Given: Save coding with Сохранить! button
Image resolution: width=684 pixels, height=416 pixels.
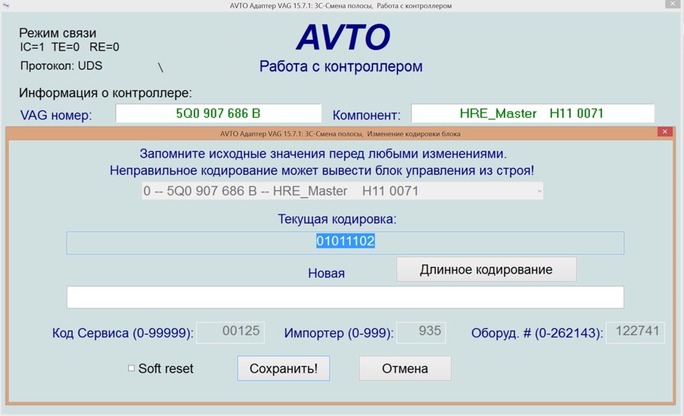Looking at the screenshot, I should tap(284, 368).
